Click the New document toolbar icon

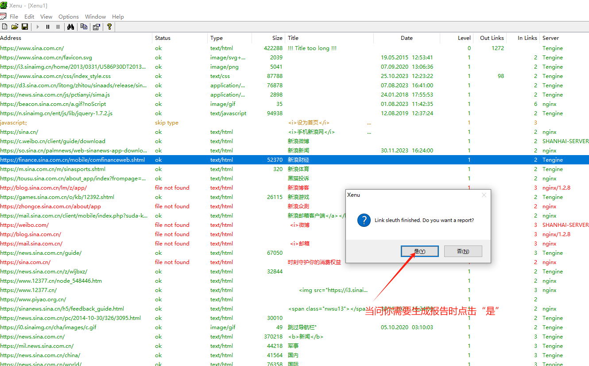click(4, 27)
